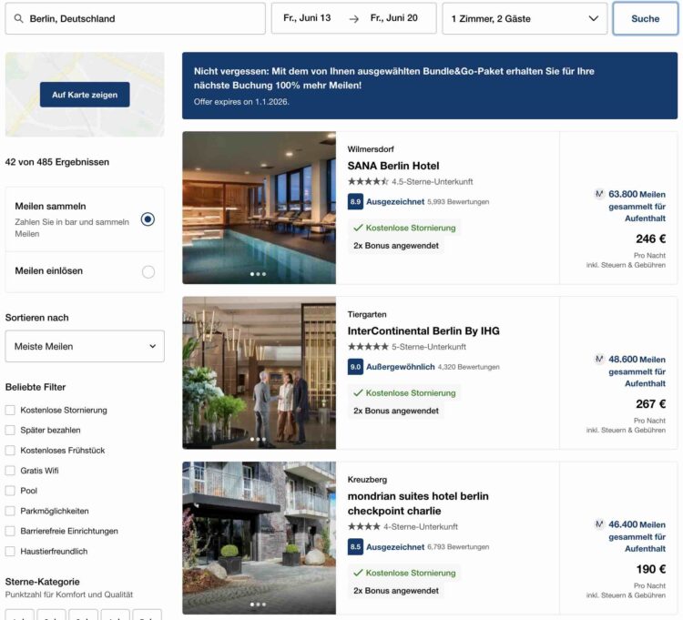Open the SANA Berlin Hotel pool photo

(x=260, y=208)
